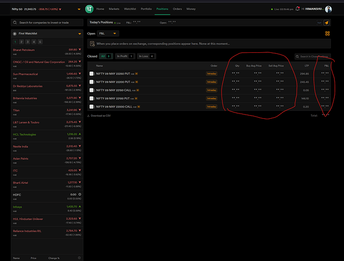
Task: Select the Positions tab
Action: (x=162, y=9)
